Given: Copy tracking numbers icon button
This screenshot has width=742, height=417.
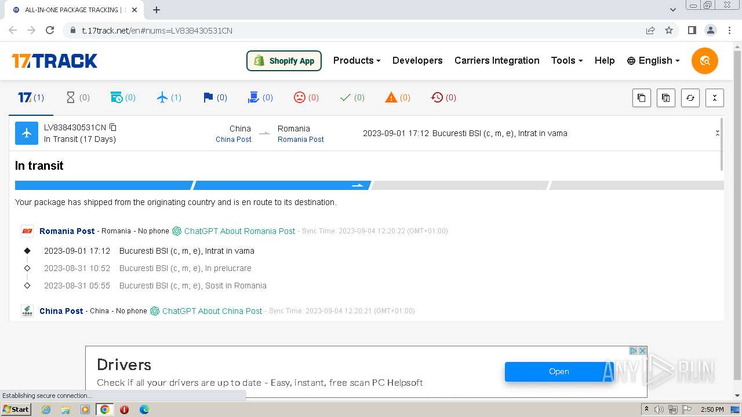Looking at the screenshot, I should (x=641, y=98).
